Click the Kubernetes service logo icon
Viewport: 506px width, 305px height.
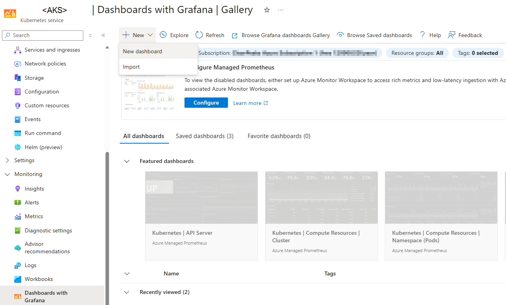[x=10, y=13]
